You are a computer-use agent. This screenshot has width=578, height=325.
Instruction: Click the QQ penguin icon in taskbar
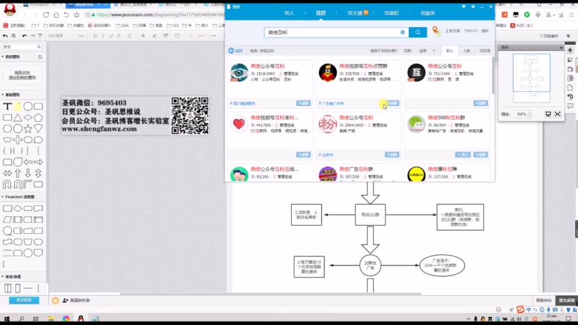[x=80, y=319]
